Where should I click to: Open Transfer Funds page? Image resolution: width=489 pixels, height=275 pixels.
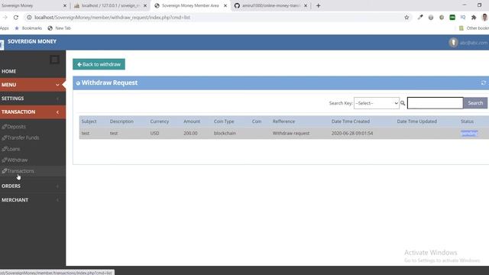click(x=23, y=137)
